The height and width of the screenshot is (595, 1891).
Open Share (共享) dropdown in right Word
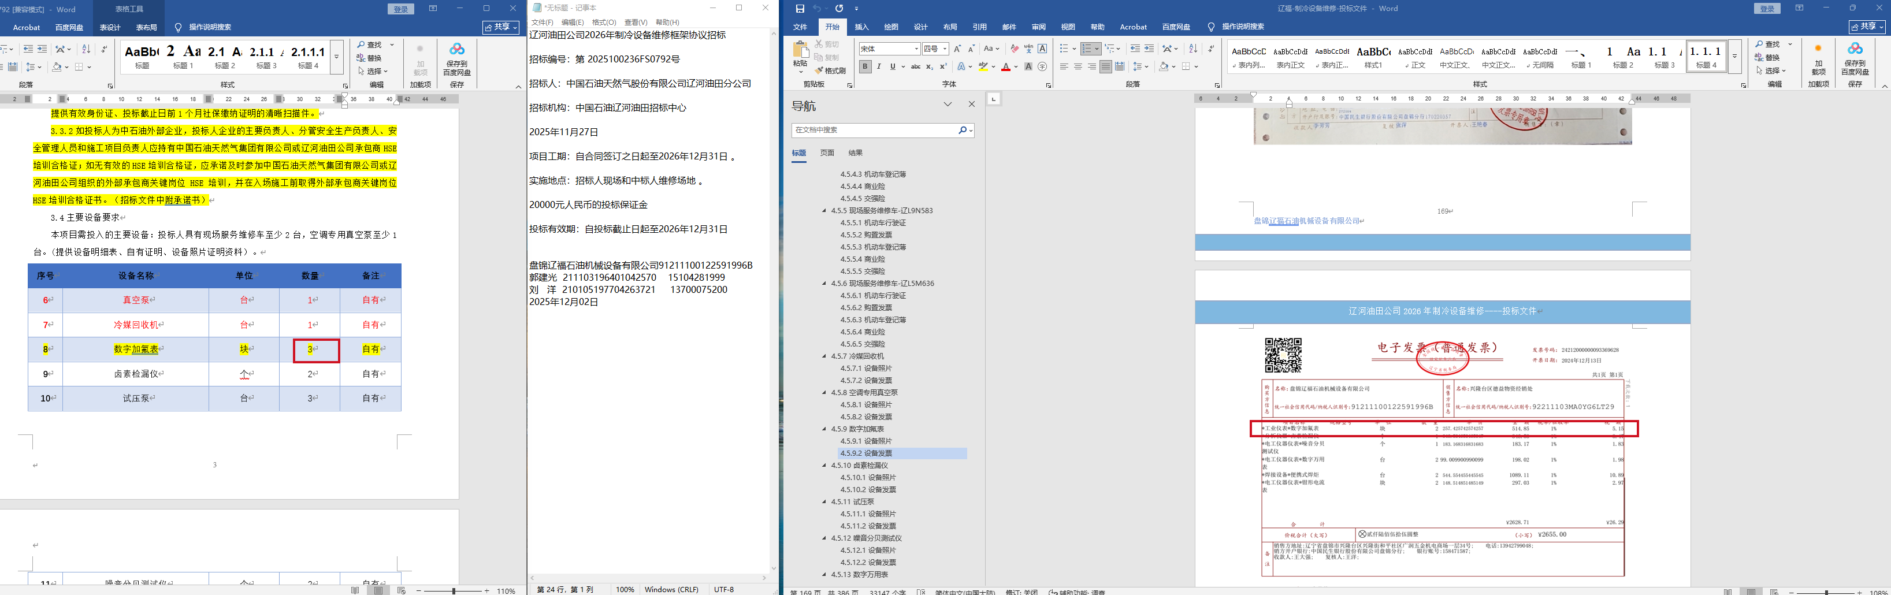coord(1866,27)
